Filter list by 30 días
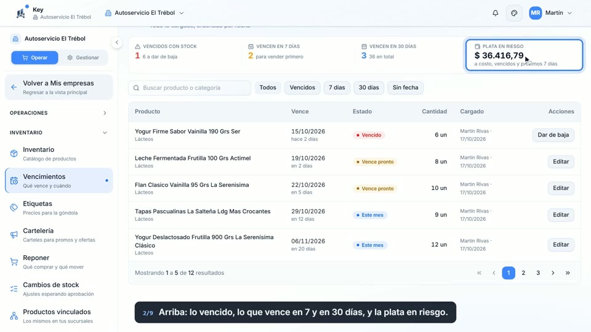 point(369,87)
